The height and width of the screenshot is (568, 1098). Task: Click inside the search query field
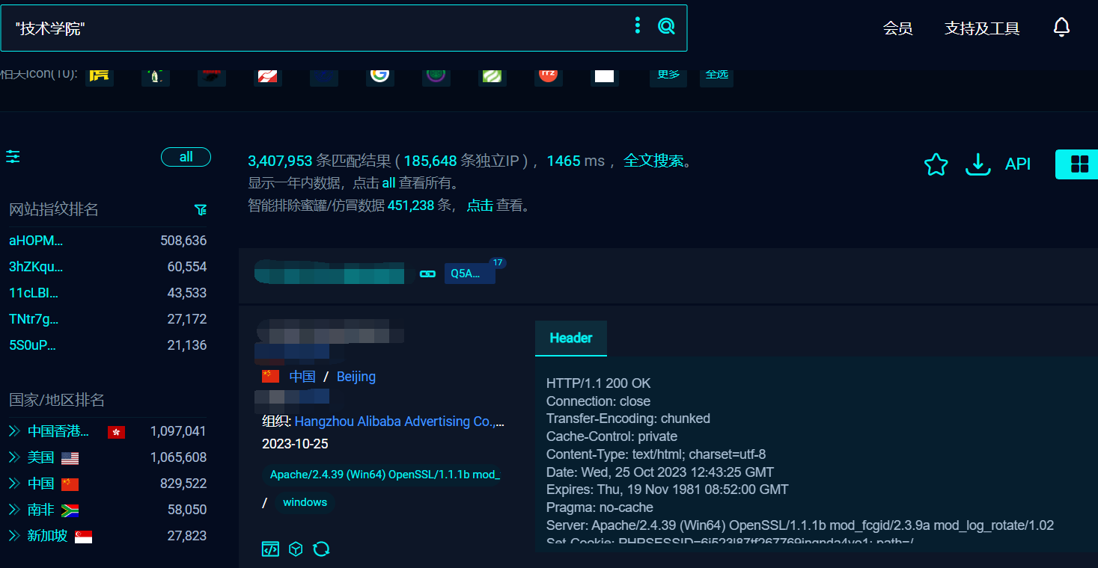314,28
